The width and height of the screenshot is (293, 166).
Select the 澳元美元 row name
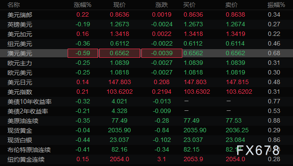[x=20, y=53]
